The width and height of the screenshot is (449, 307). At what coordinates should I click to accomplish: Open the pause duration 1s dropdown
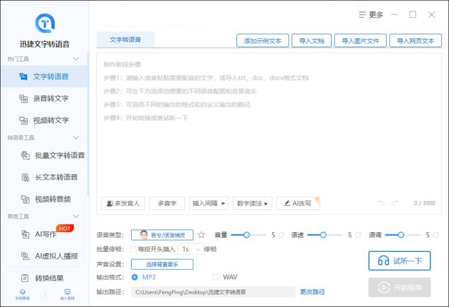(192, 249)
